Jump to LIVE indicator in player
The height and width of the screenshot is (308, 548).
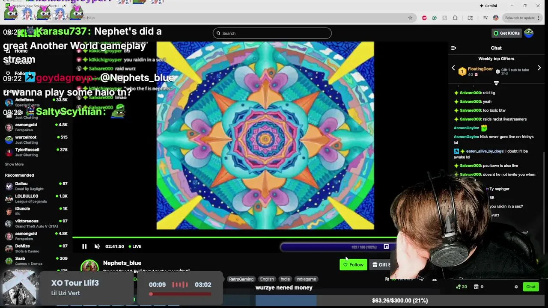(x=135, y=246)
